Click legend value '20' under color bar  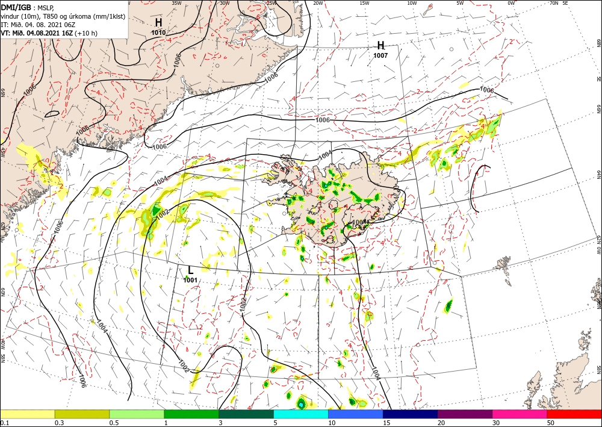click(441, 423)
